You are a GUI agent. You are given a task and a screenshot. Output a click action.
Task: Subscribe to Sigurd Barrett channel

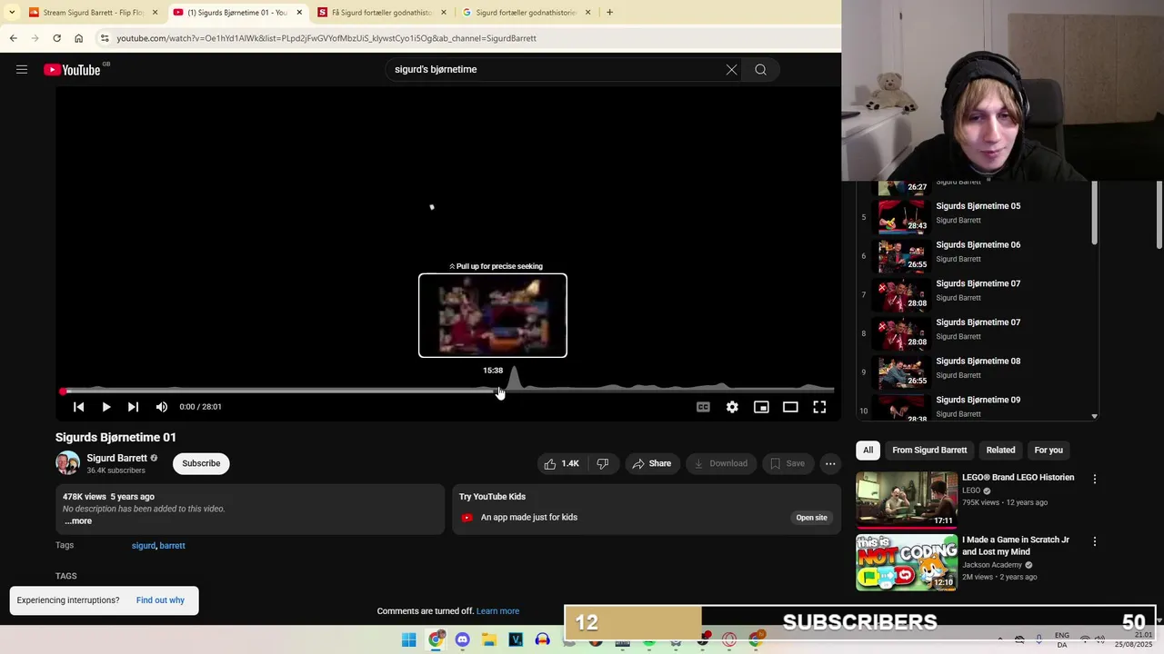[x=201, y=463]
